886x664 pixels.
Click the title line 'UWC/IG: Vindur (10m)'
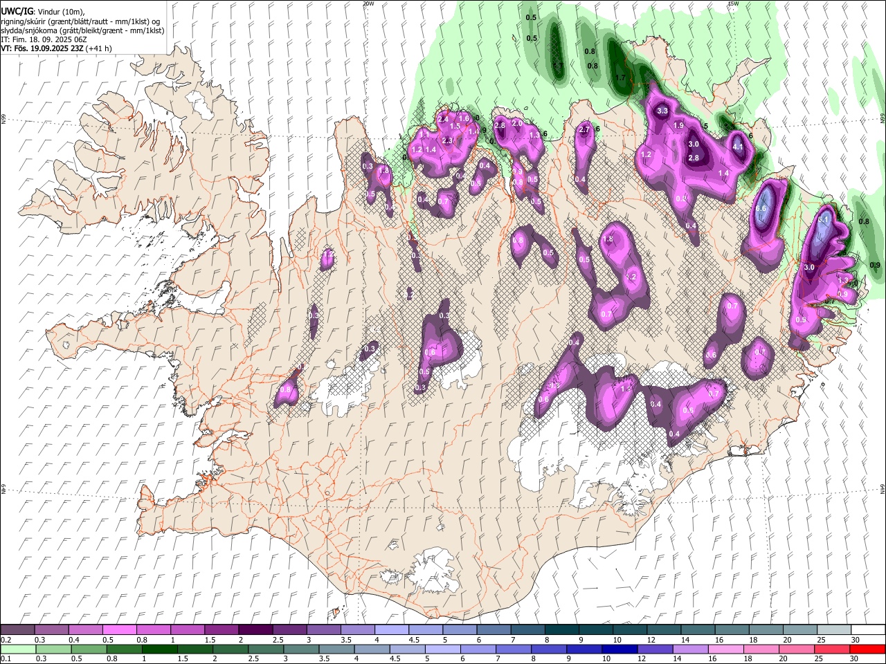pyautogui.click(x=42, y=12)
